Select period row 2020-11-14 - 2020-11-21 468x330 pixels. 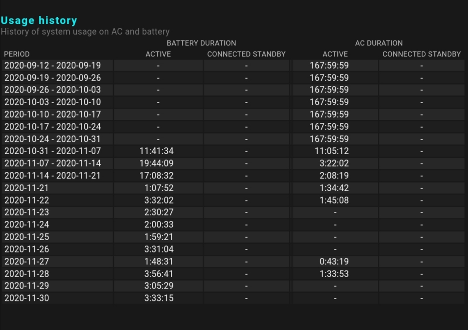233,176
